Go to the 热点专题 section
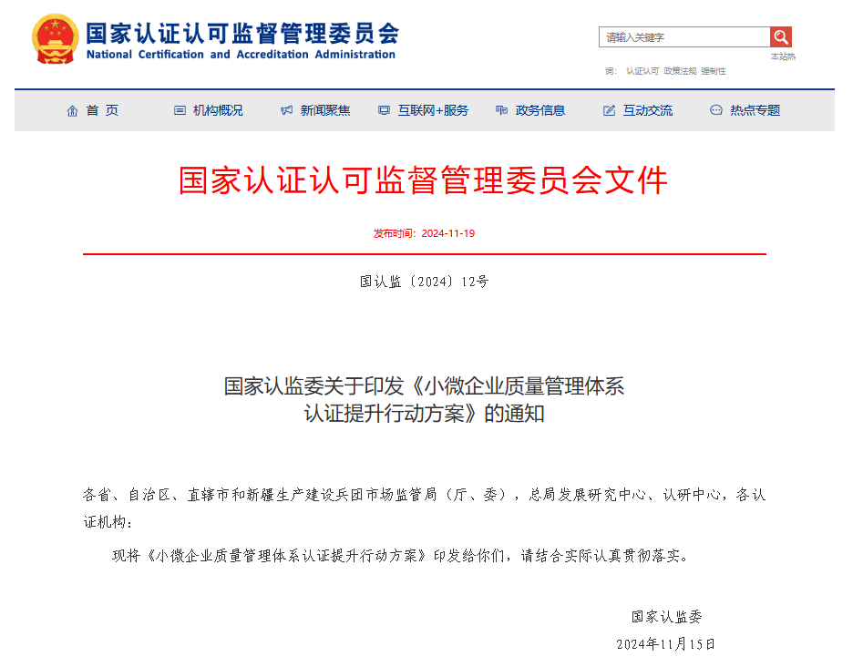The image size is (853, 657). 755,110
